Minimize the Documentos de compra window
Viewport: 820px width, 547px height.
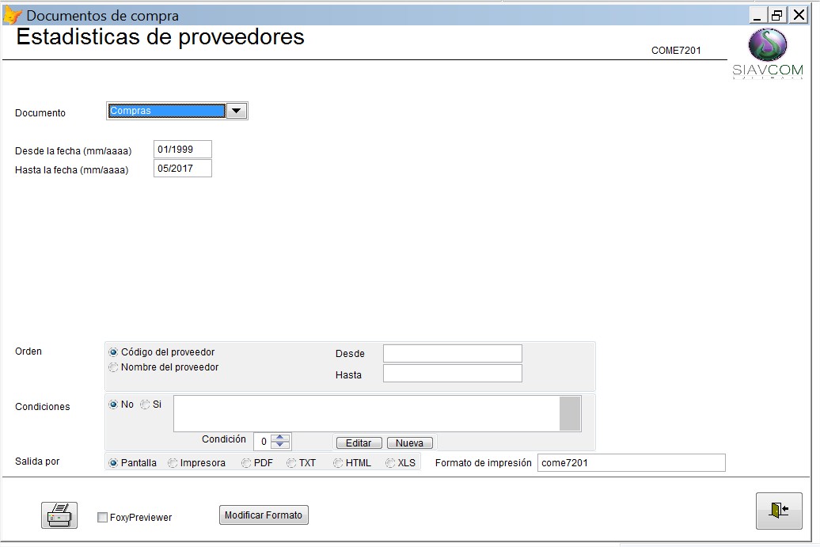click(757, 15)
